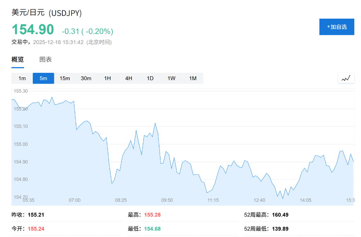The height and width of the screenshot is (237, 361).
Task: Click the +加自选 watchlist button
Action: click(x=336, y=27)
